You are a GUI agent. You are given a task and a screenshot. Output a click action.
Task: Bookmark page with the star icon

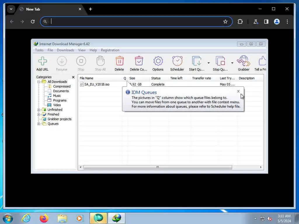(225, 22)
